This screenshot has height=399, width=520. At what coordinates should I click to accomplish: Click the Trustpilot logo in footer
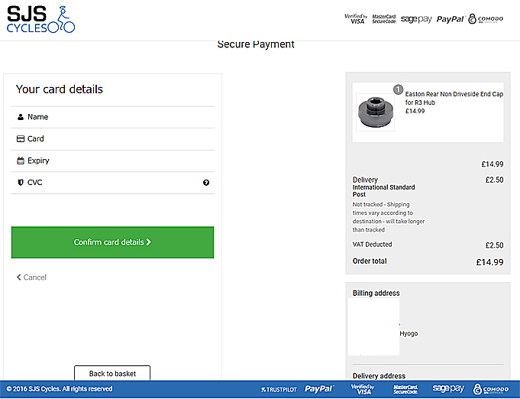pos(279,389)
